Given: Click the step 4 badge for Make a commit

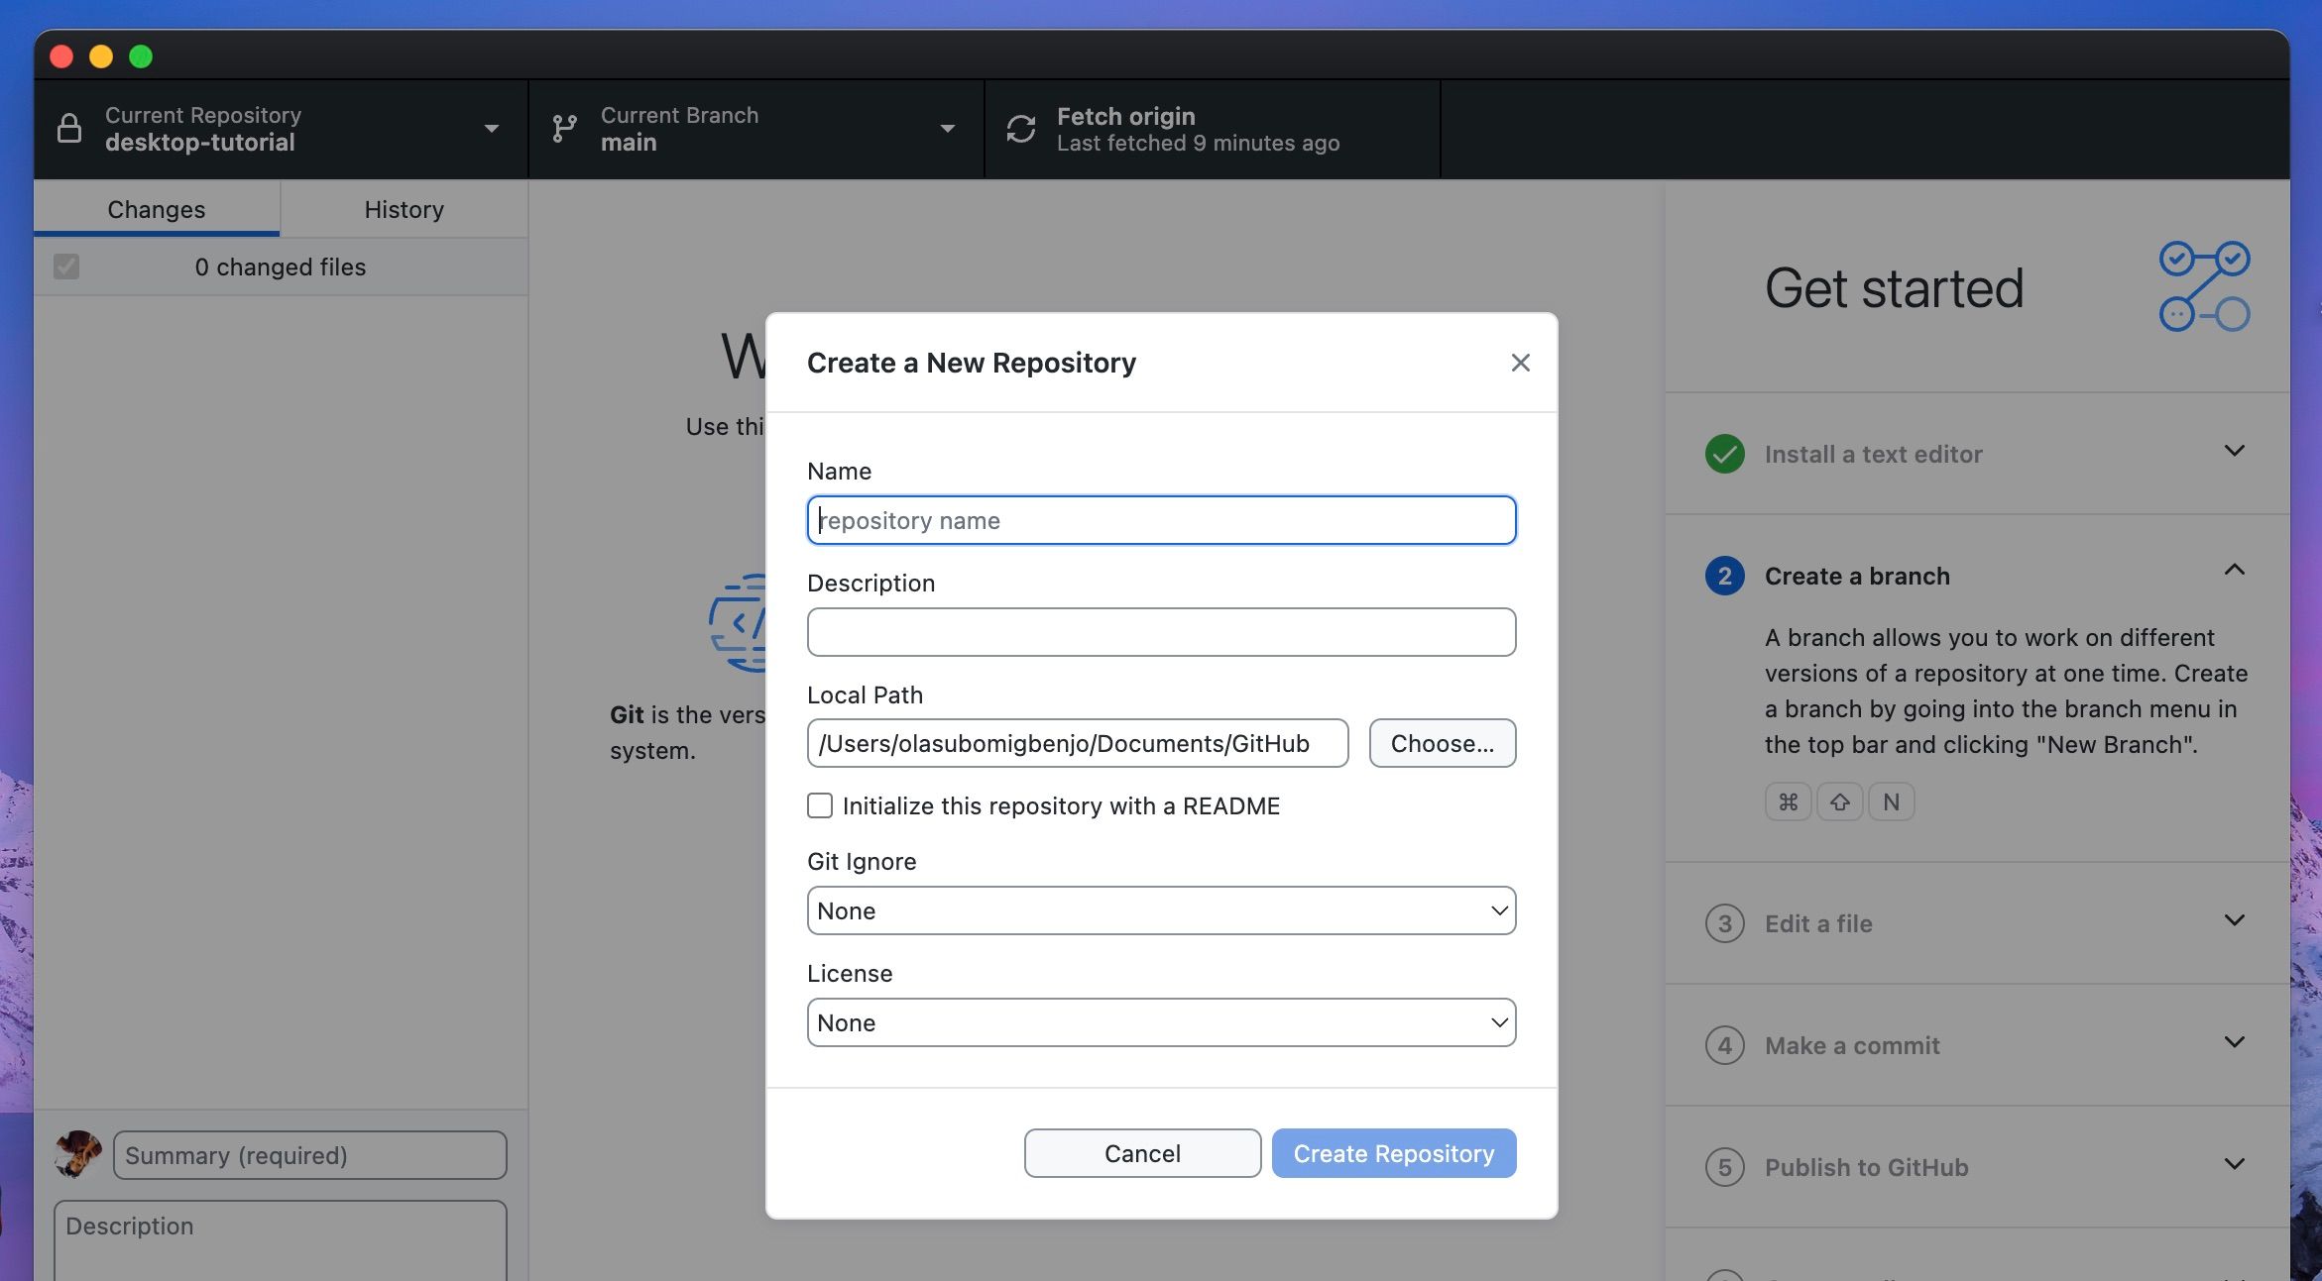Looking at the screenshot, I should [1724, 1045].
